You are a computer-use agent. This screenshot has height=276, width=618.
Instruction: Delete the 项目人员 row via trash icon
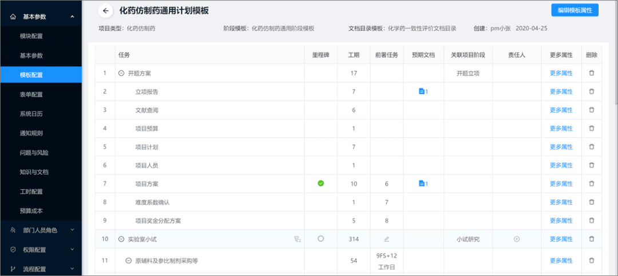coord(592,165)
